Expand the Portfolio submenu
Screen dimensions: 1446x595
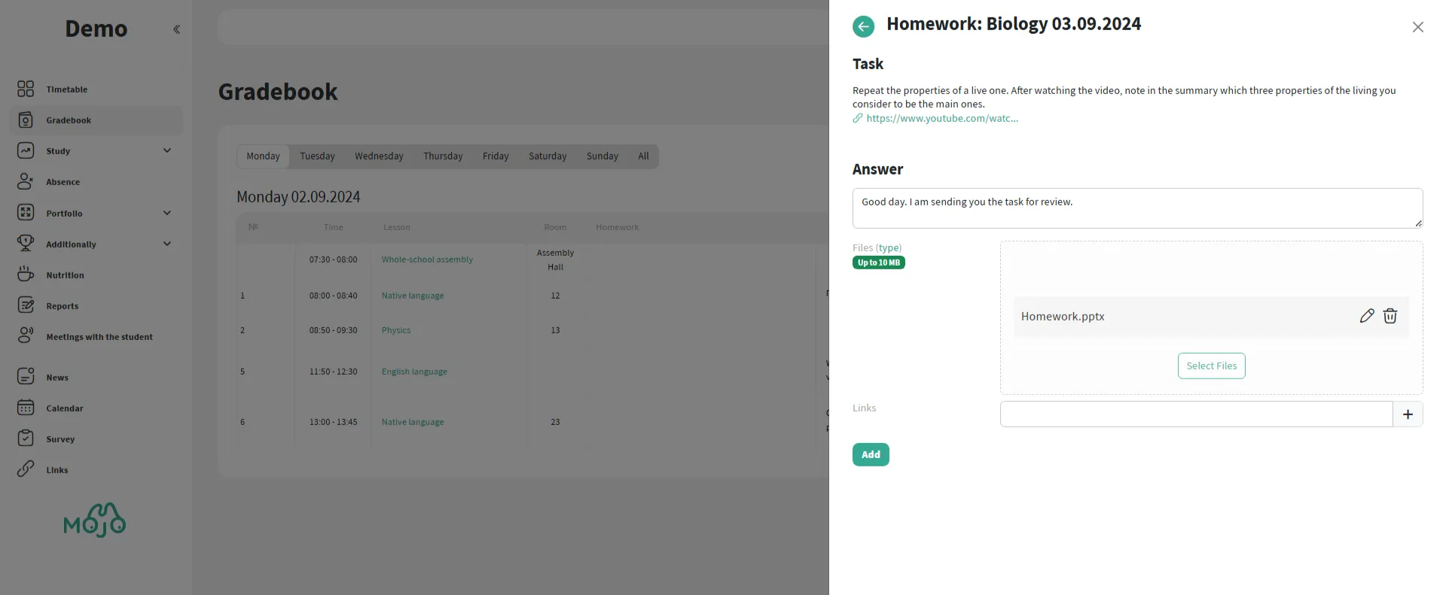(x=167, y=213)
